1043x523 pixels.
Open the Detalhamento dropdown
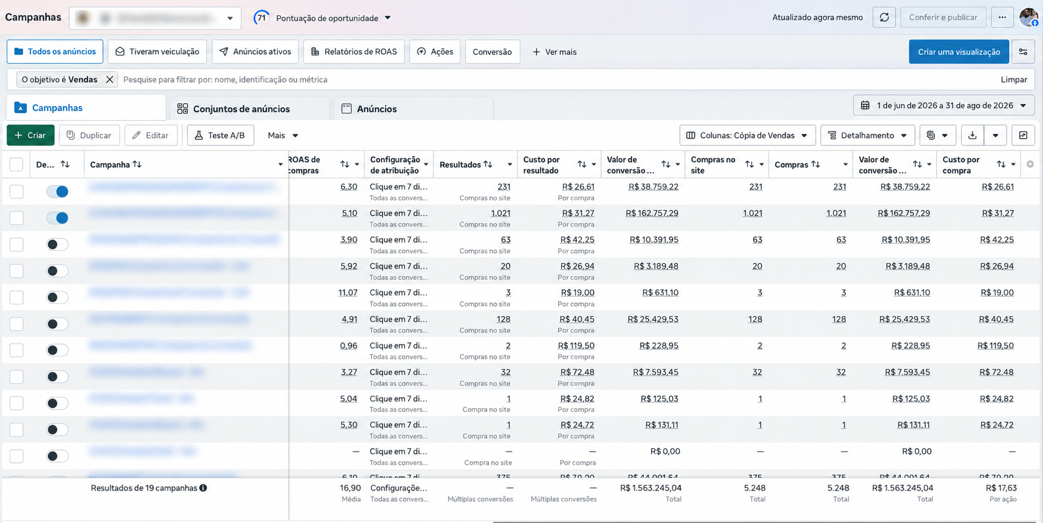867,135
